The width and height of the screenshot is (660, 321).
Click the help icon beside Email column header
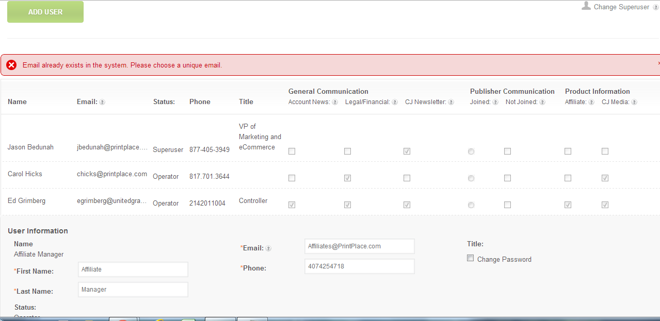pos(102,102)
